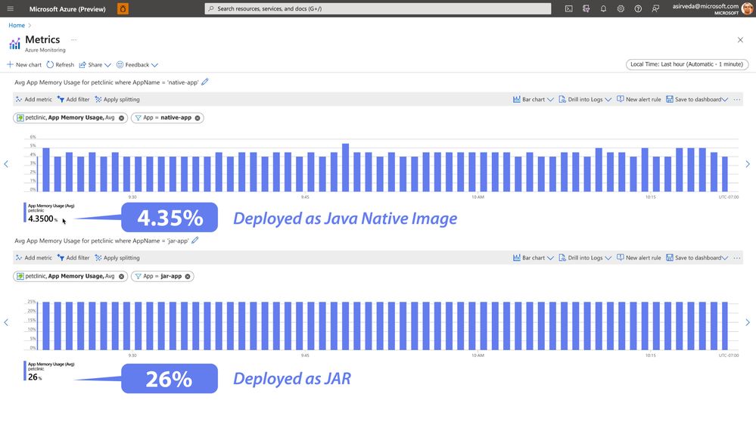Edit the jar-app chart title with the pencil icon

pyautogui.click(x=195, y=240)
